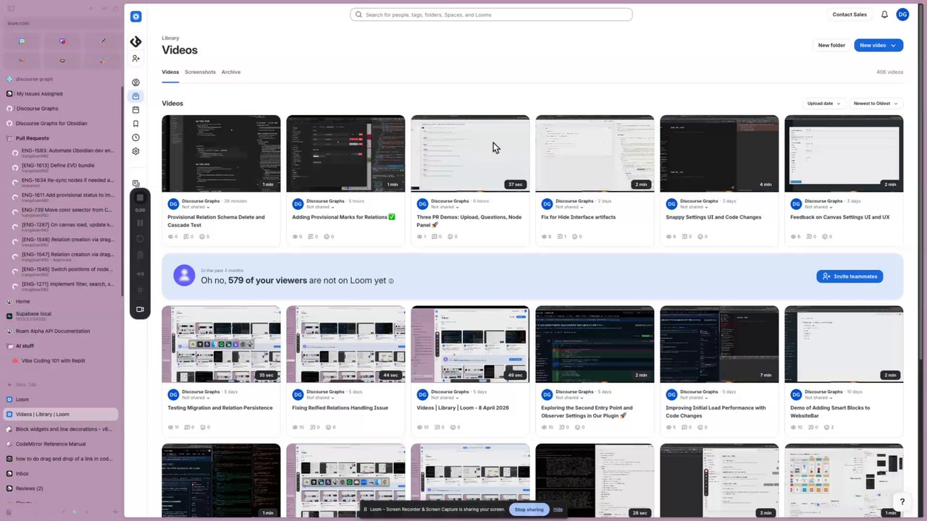Click the Invite teammates button
This screenshot has width=927, height=521.
(850, 276)
